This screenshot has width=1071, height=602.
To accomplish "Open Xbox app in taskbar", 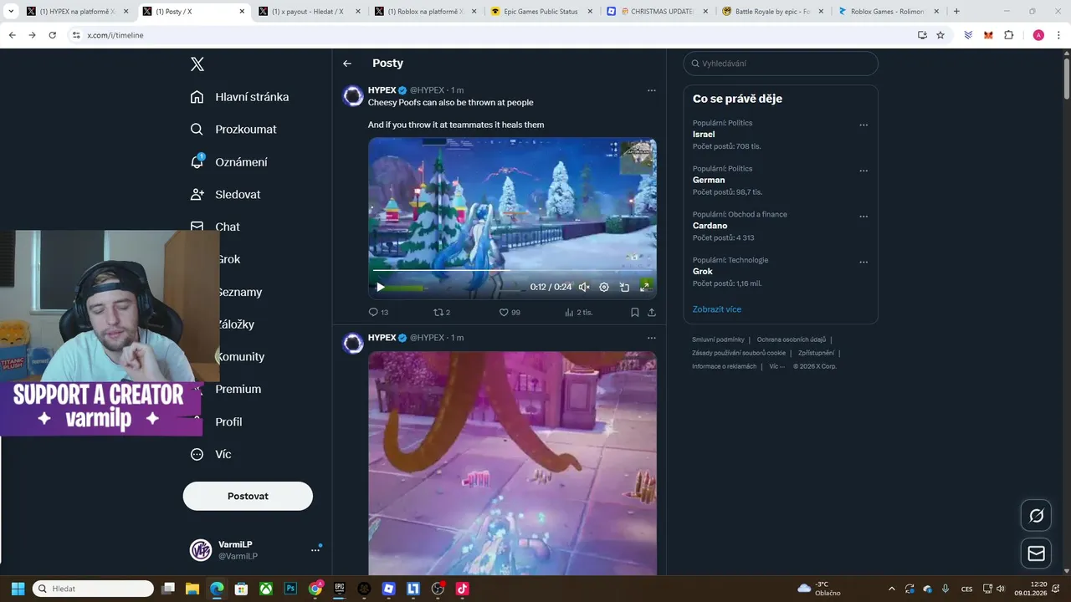I will pyautogui.click(x=265, y=589).
